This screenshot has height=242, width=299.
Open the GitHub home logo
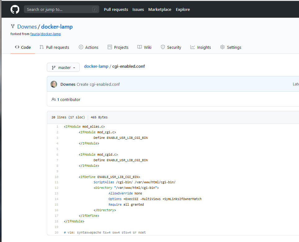pos(15,9)
